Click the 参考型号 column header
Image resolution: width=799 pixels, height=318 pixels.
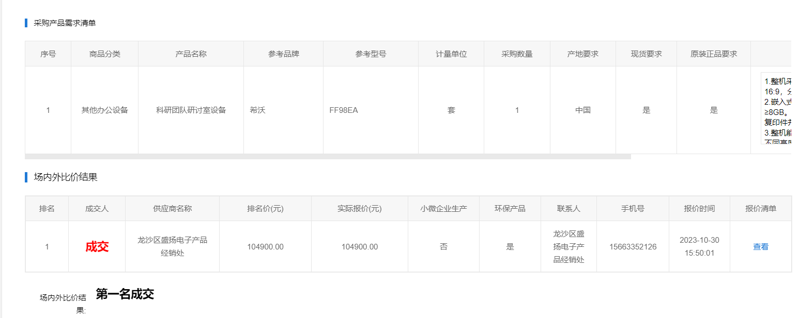(x=371, y=54)
